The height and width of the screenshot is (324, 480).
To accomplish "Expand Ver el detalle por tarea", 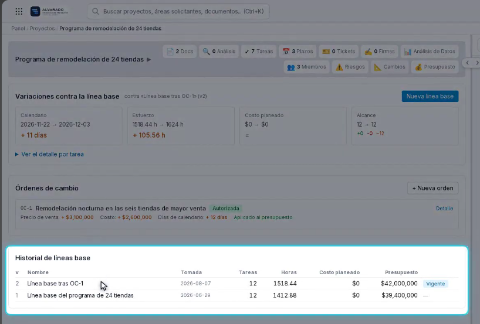I will point(50,154).
